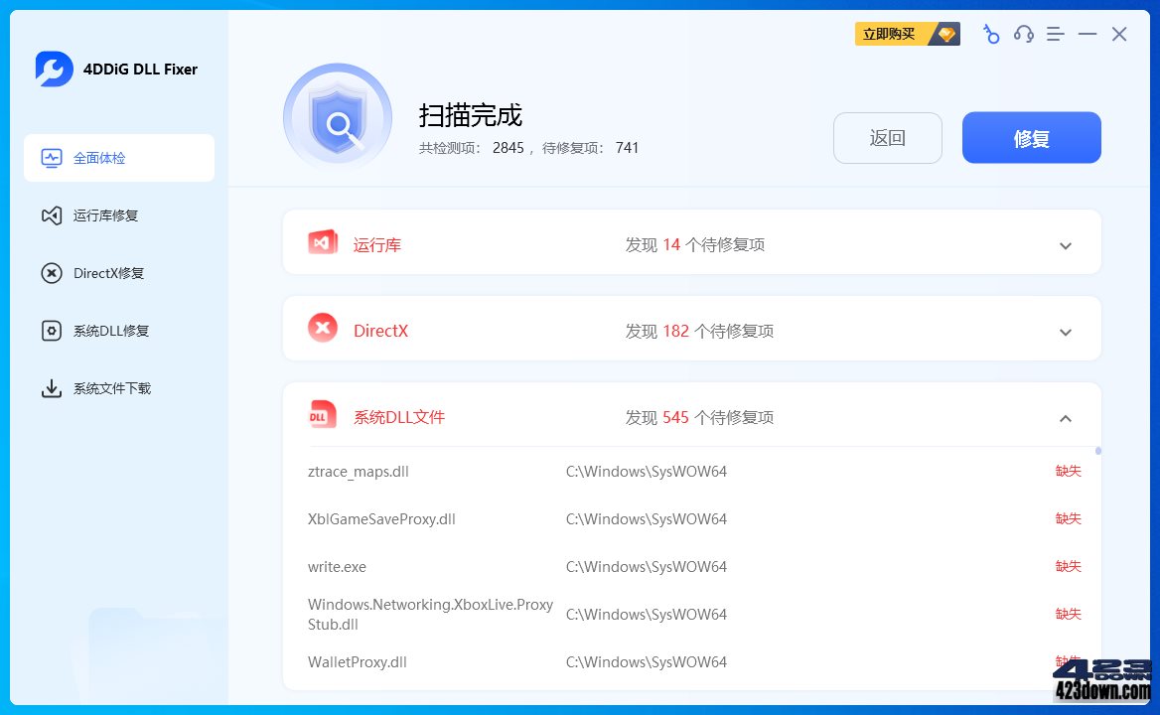Click the red runtime library icon
This screenshot has height=715, width=1160.
click(x=323, y=242)
